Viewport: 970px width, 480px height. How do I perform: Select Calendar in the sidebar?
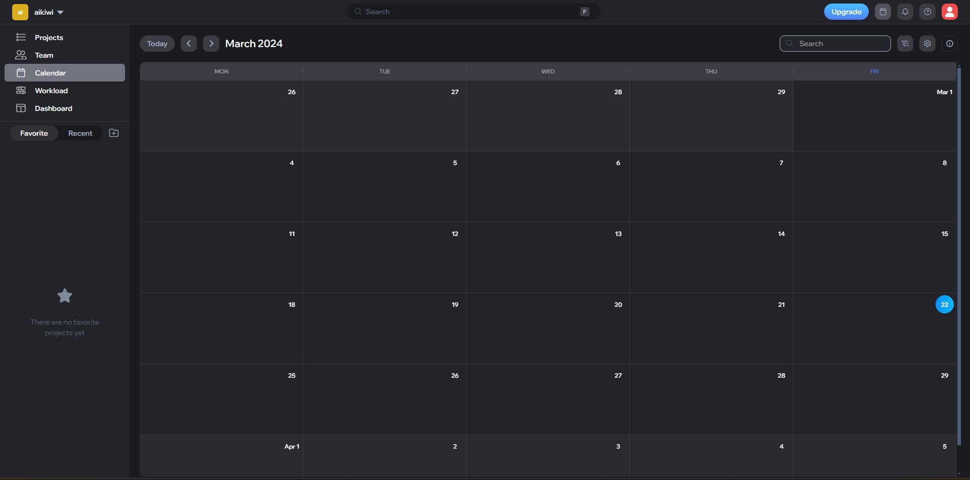[65, 72]
